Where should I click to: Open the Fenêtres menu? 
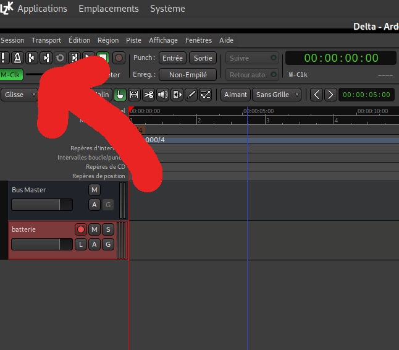(198, 40)
